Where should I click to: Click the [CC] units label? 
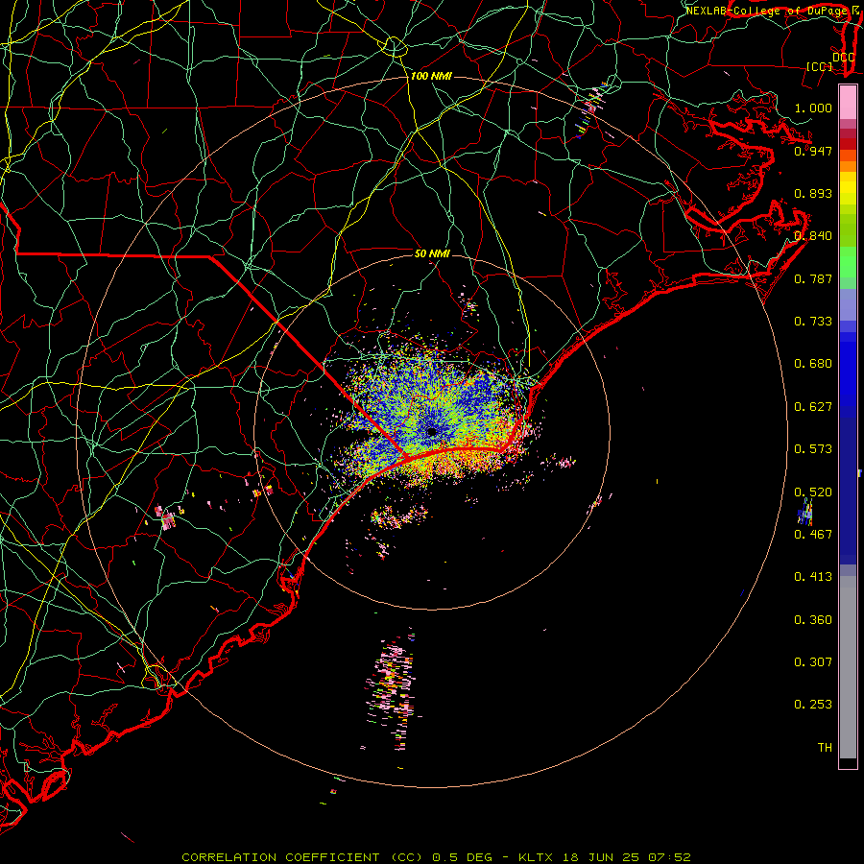pyautogui.click(x=820, y=66)
